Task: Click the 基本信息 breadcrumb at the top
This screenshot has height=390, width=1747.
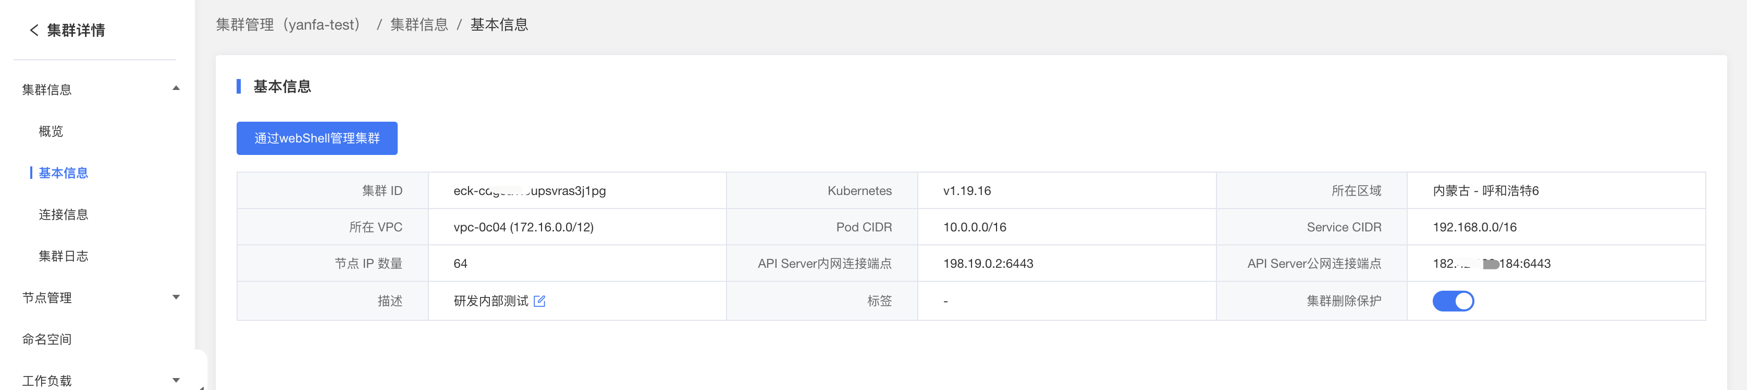Action: pos(499,25)
